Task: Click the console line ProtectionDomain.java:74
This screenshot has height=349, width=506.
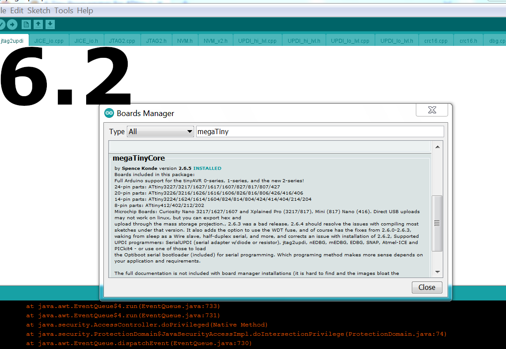Action: coord(236,334)
